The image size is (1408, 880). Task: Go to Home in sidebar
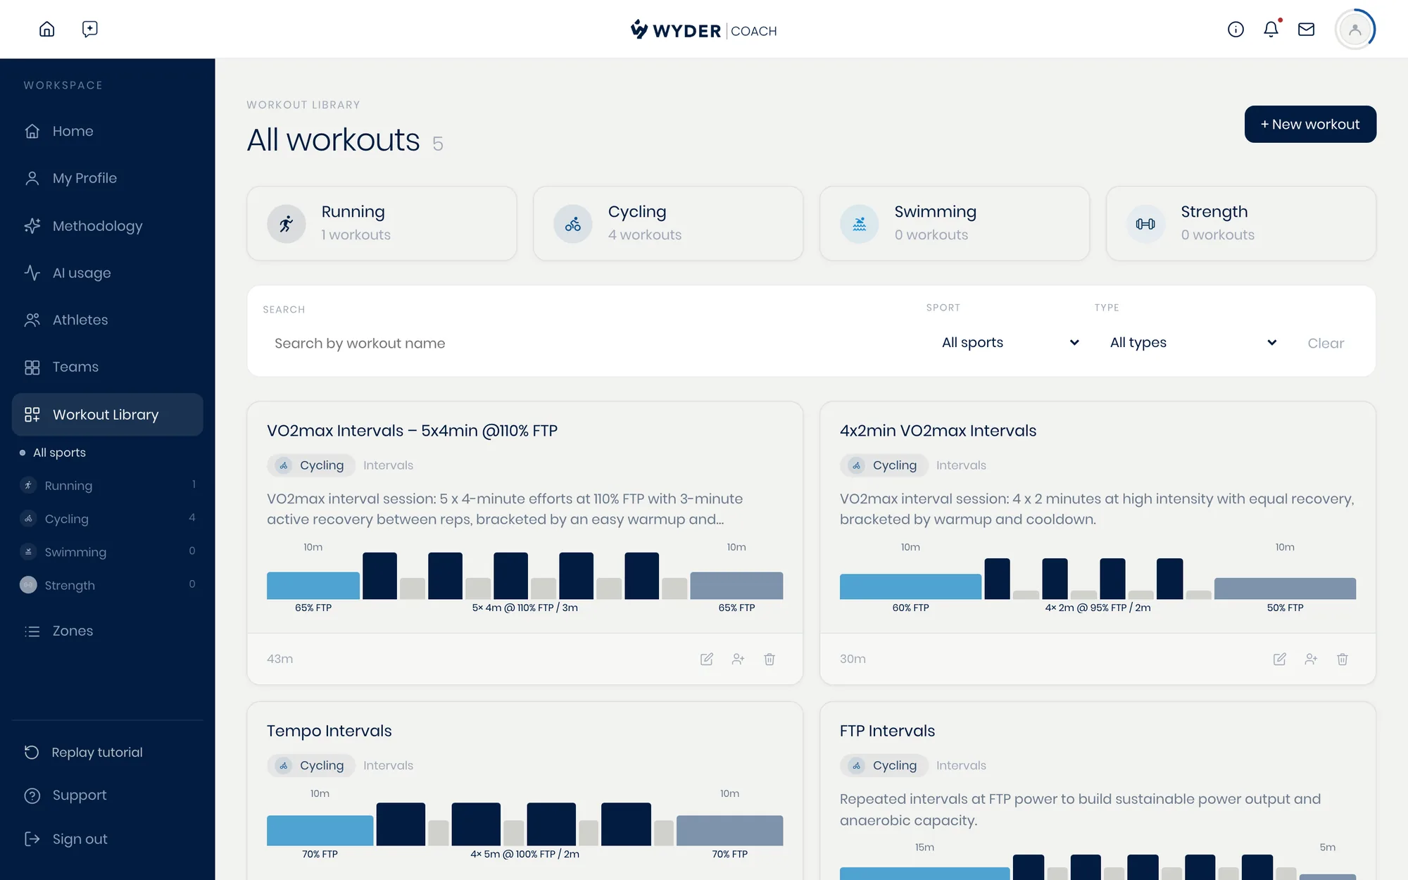coord(108,131)
